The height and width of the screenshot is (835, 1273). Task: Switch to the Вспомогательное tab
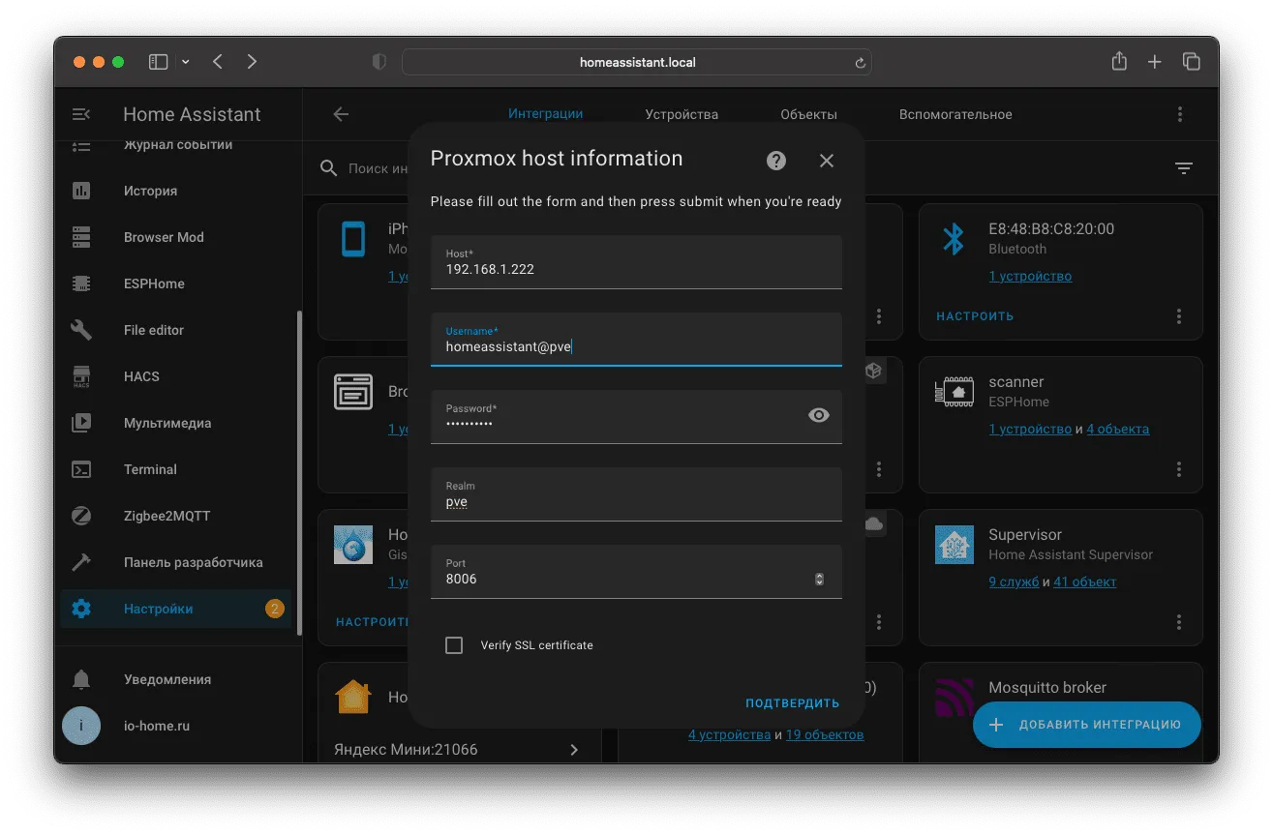pyautogui.click(x=955, y=114)
